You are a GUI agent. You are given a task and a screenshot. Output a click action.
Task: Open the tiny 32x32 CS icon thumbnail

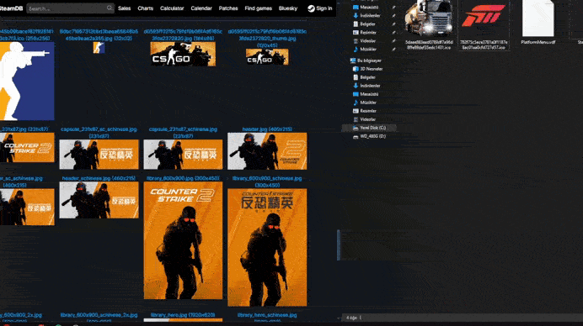point(99,48)
